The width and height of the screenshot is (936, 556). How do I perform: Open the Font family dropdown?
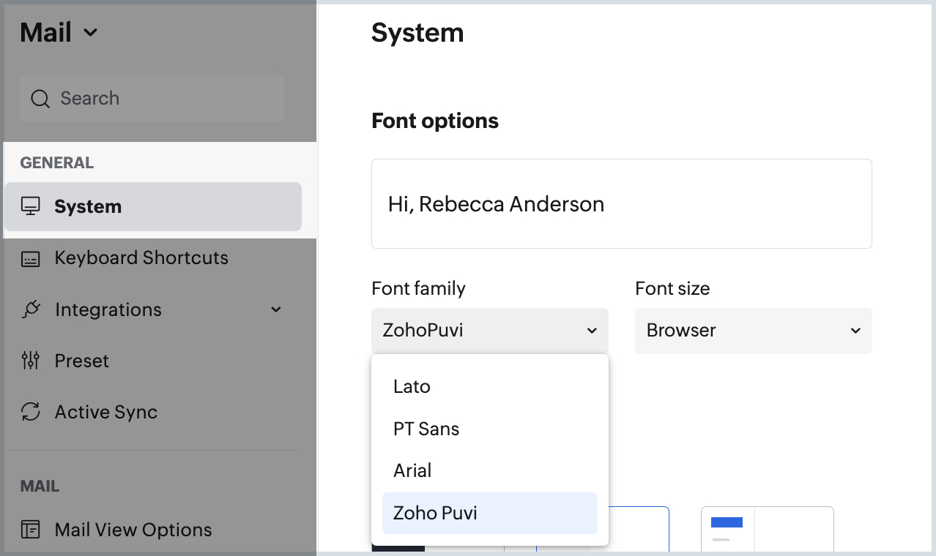click(489, 330)
